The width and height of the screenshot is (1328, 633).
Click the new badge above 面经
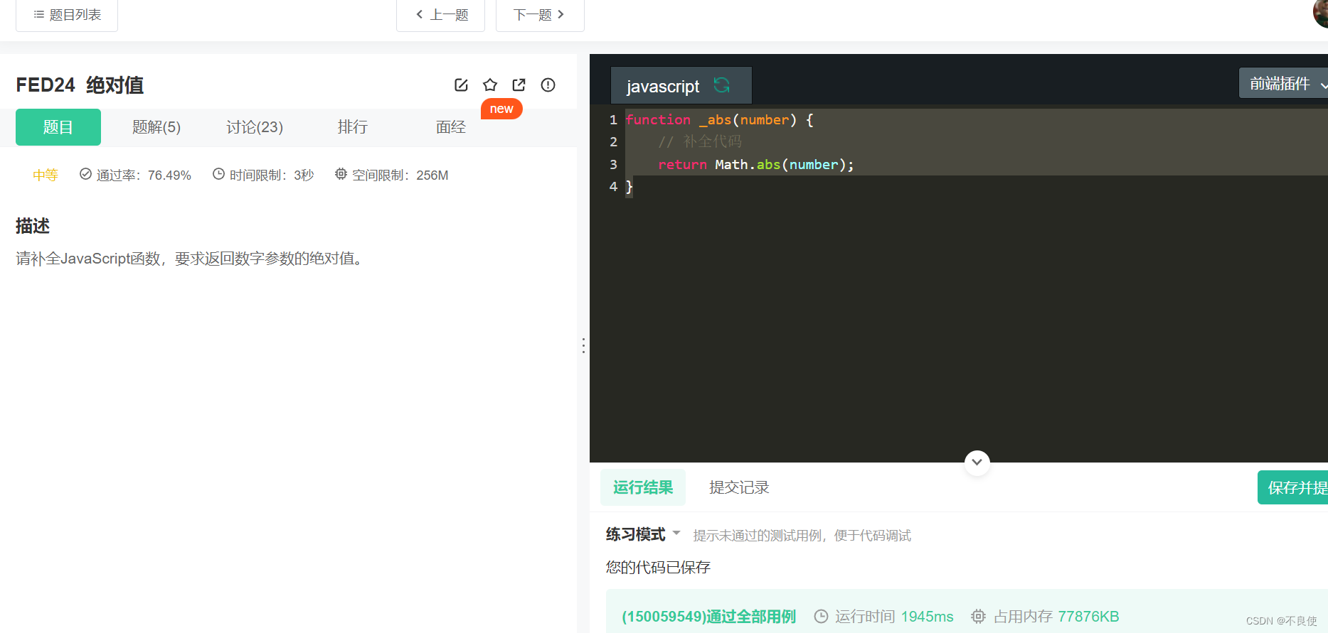501,109
